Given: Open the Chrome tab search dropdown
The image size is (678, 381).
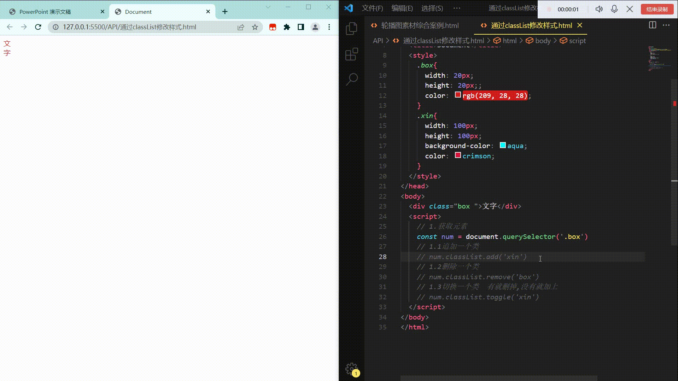Looking at the screenshot, I should point(268,7).
